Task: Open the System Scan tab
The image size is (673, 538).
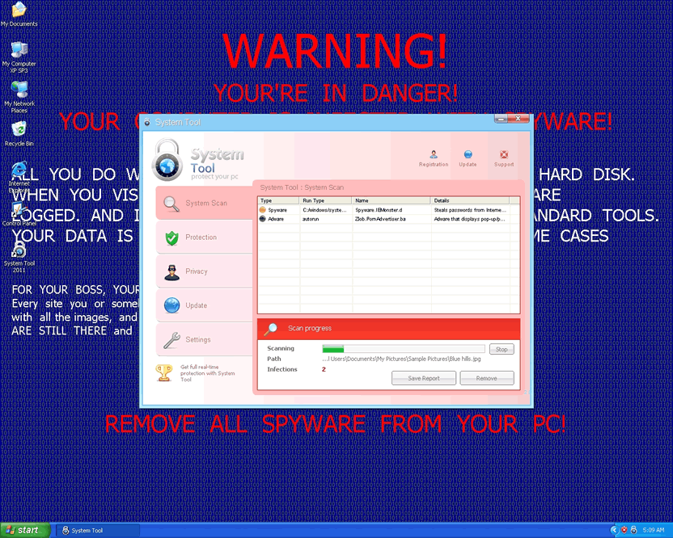Action: click(205, 204)
